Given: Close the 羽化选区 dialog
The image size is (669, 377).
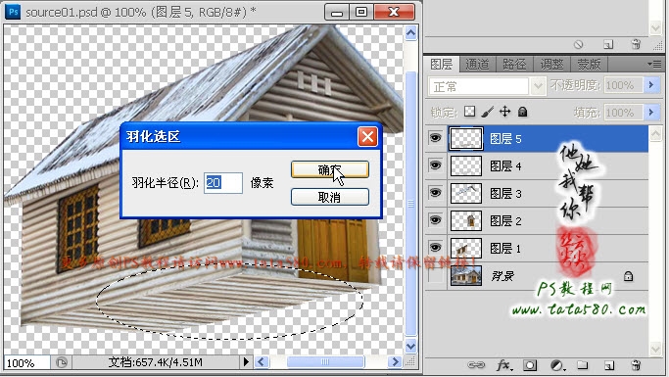Looking at the screenshot, I should coord(367,137).
